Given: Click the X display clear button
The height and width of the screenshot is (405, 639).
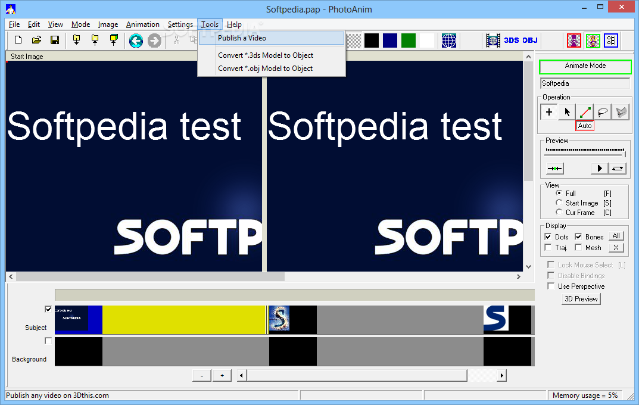Looking at the screenshot, I should 616,247.
